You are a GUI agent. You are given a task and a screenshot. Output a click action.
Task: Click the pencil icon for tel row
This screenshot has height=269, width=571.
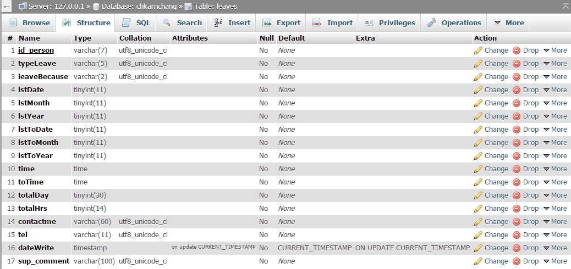pyautogui.click(x=478, y=235)
